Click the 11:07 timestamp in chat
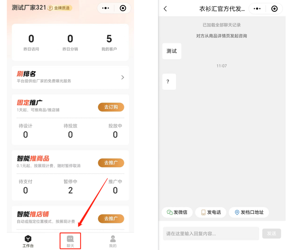The height and width of the screenshot is (250, 293). click(222, 66)
